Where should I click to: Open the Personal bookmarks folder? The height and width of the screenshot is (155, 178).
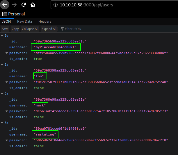14,14
